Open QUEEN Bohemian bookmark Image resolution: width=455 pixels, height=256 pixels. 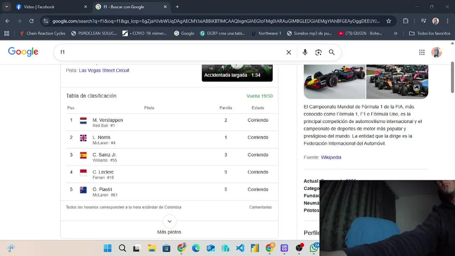[x=360, y=33]
